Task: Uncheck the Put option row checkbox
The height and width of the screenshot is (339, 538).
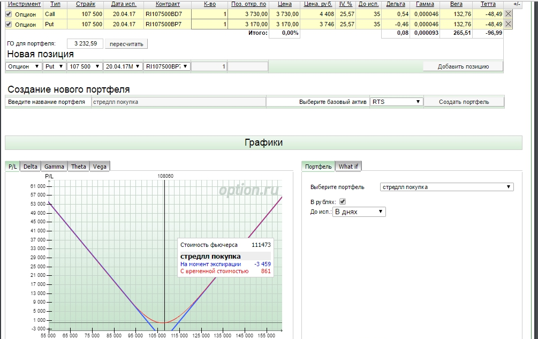Action: click(9, 24)
